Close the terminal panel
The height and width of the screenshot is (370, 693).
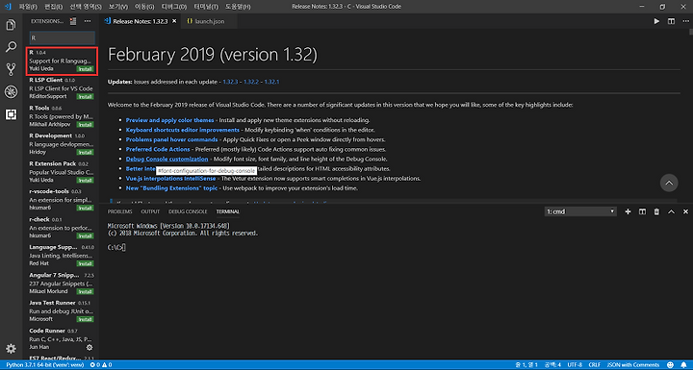tap(685, 211)
